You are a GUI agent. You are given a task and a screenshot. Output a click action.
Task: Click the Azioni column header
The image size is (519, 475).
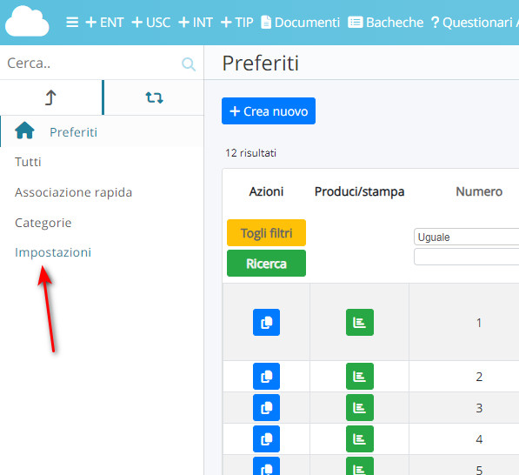pos(266,191)
